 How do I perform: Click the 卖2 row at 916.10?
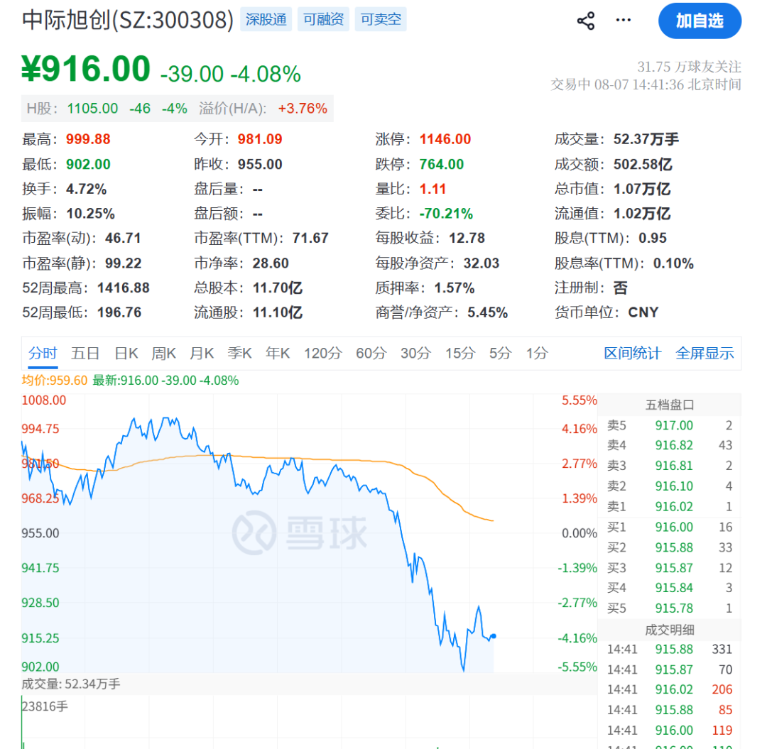670,486
